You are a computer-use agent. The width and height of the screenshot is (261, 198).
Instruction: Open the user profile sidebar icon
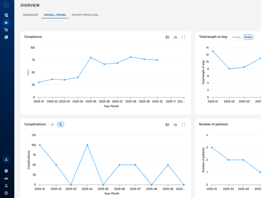coord(6,160)
